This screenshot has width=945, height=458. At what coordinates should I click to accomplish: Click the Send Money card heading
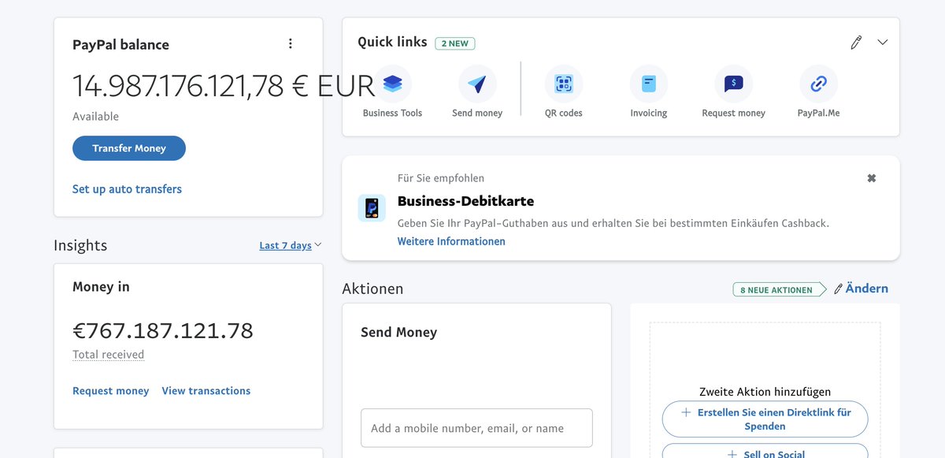[x=398, y=333]
